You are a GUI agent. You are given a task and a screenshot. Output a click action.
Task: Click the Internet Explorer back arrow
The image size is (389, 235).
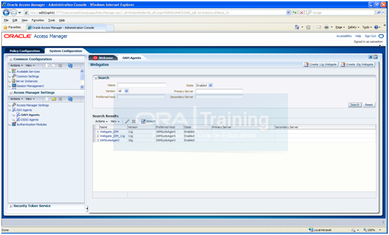(x=6, y=12)
